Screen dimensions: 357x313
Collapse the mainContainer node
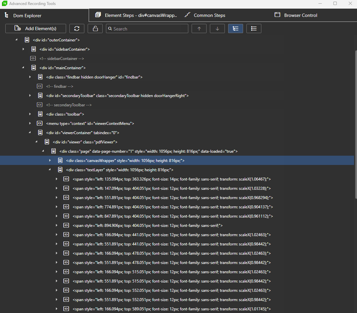[23, 68]
